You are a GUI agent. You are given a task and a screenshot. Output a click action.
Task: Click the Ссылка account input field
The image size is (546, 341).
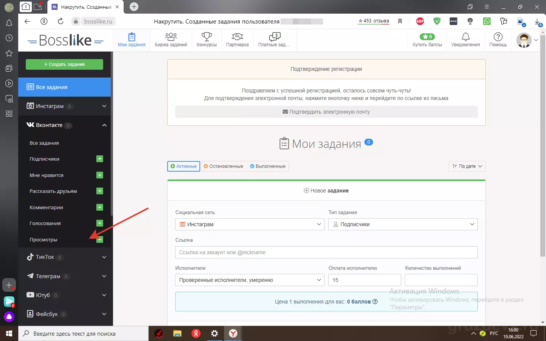pyautogui.click(x=326, y=252)
